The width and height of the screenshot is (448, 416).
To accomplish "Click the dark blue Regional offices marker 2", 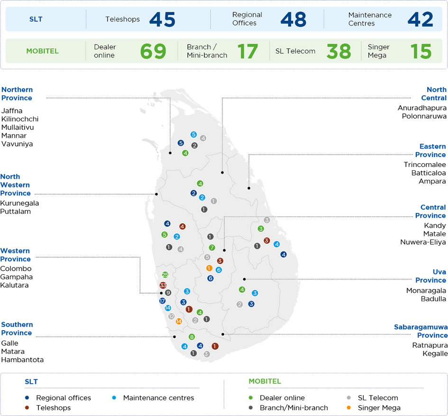I will coord(193,193).
